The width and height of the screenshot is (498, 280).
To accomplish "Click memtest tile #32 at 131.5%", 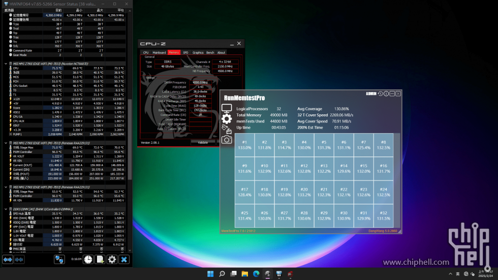I will [383, 215].
